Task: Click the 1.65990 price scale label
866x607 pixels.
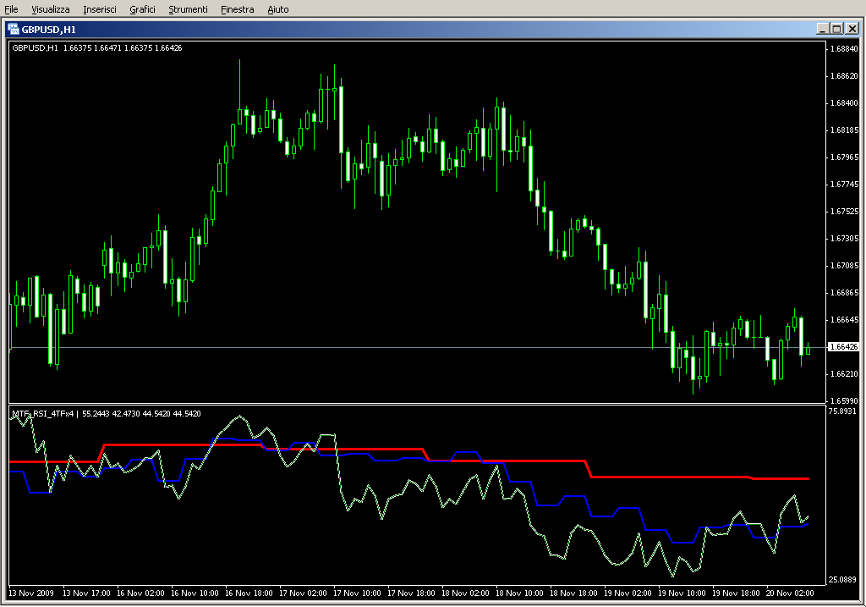Action: pos(844,400)
